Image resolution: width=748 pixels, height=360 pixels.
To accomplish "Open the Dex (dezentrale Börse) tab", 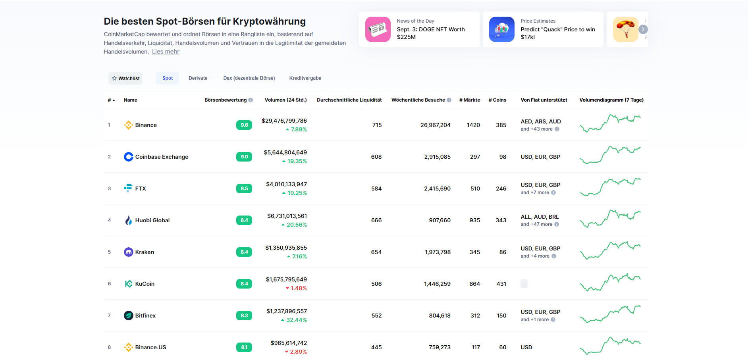I will [249, 78].
